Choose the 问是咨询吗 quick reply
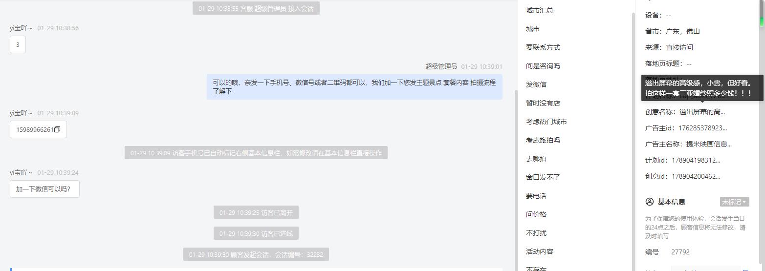The image size is (765, 271). pos(543,66)
